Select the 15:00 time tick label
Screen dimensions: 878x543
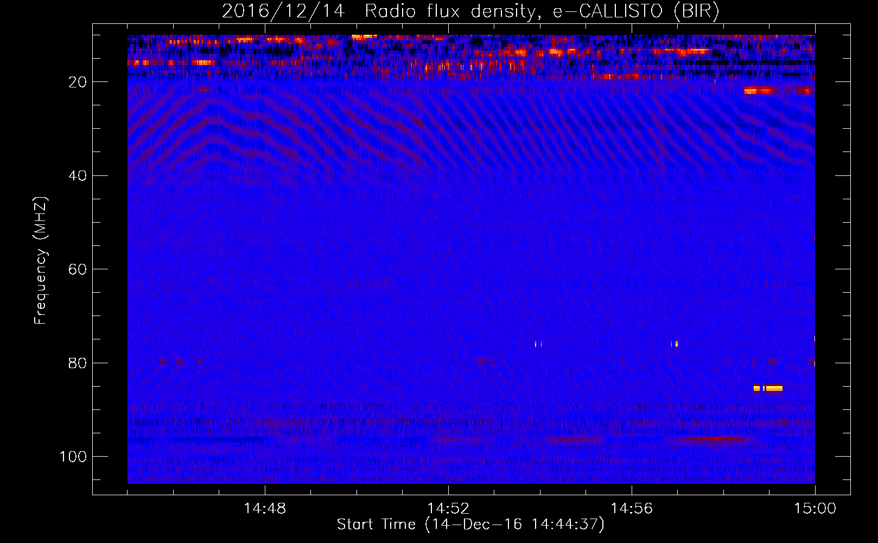click(815, 509)
